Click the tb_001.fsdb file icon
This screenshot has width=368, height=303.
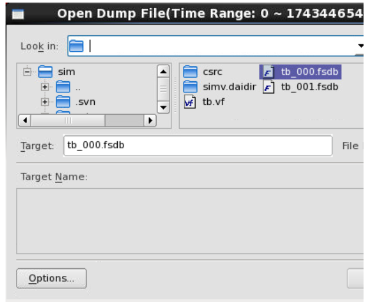268,87
